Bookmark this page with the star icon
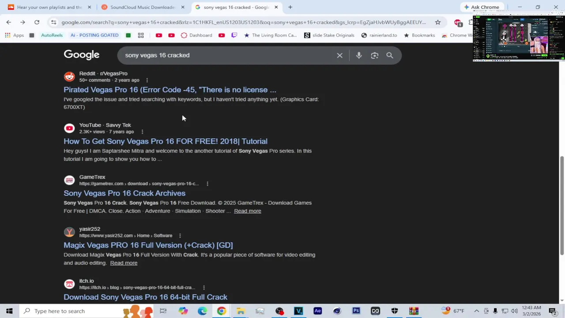565x318 pixels. coord(437,22)
